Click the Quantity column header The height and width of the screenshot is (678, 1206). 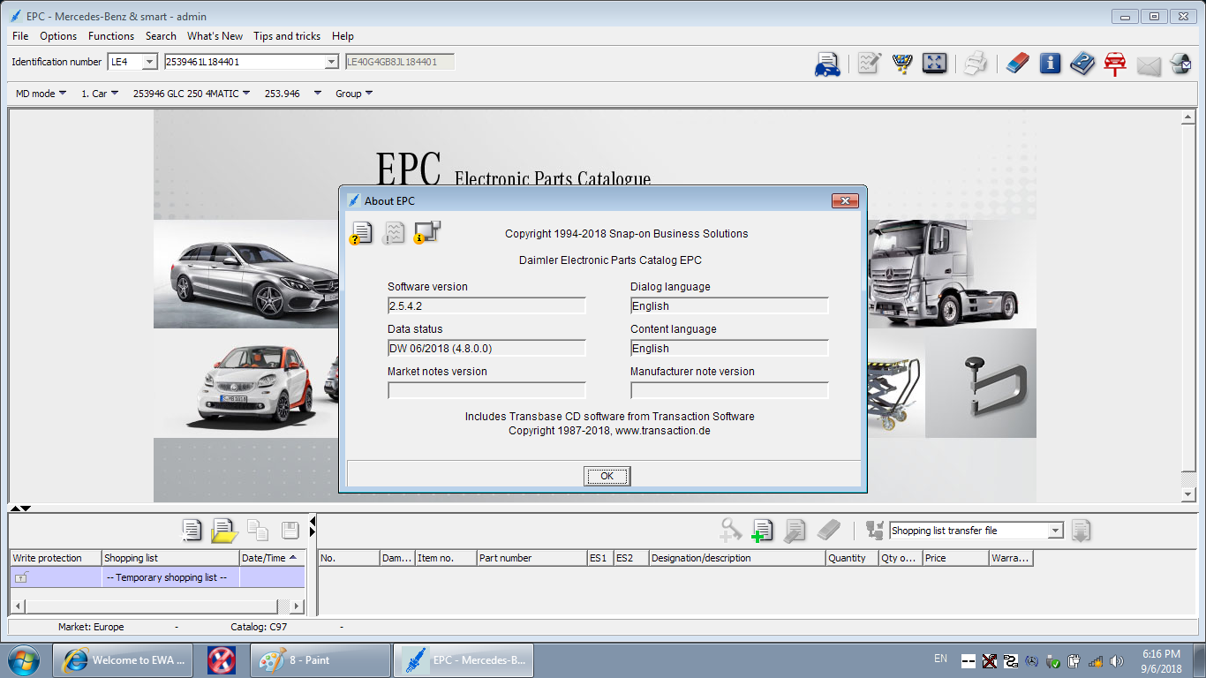coord(851,558)
